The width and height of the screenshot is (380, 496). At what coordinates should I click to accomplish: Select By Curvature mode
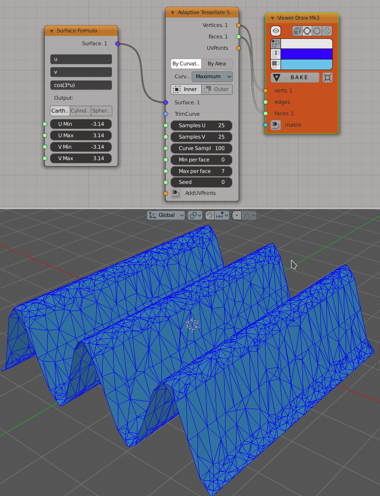click(x=186, y=64)
